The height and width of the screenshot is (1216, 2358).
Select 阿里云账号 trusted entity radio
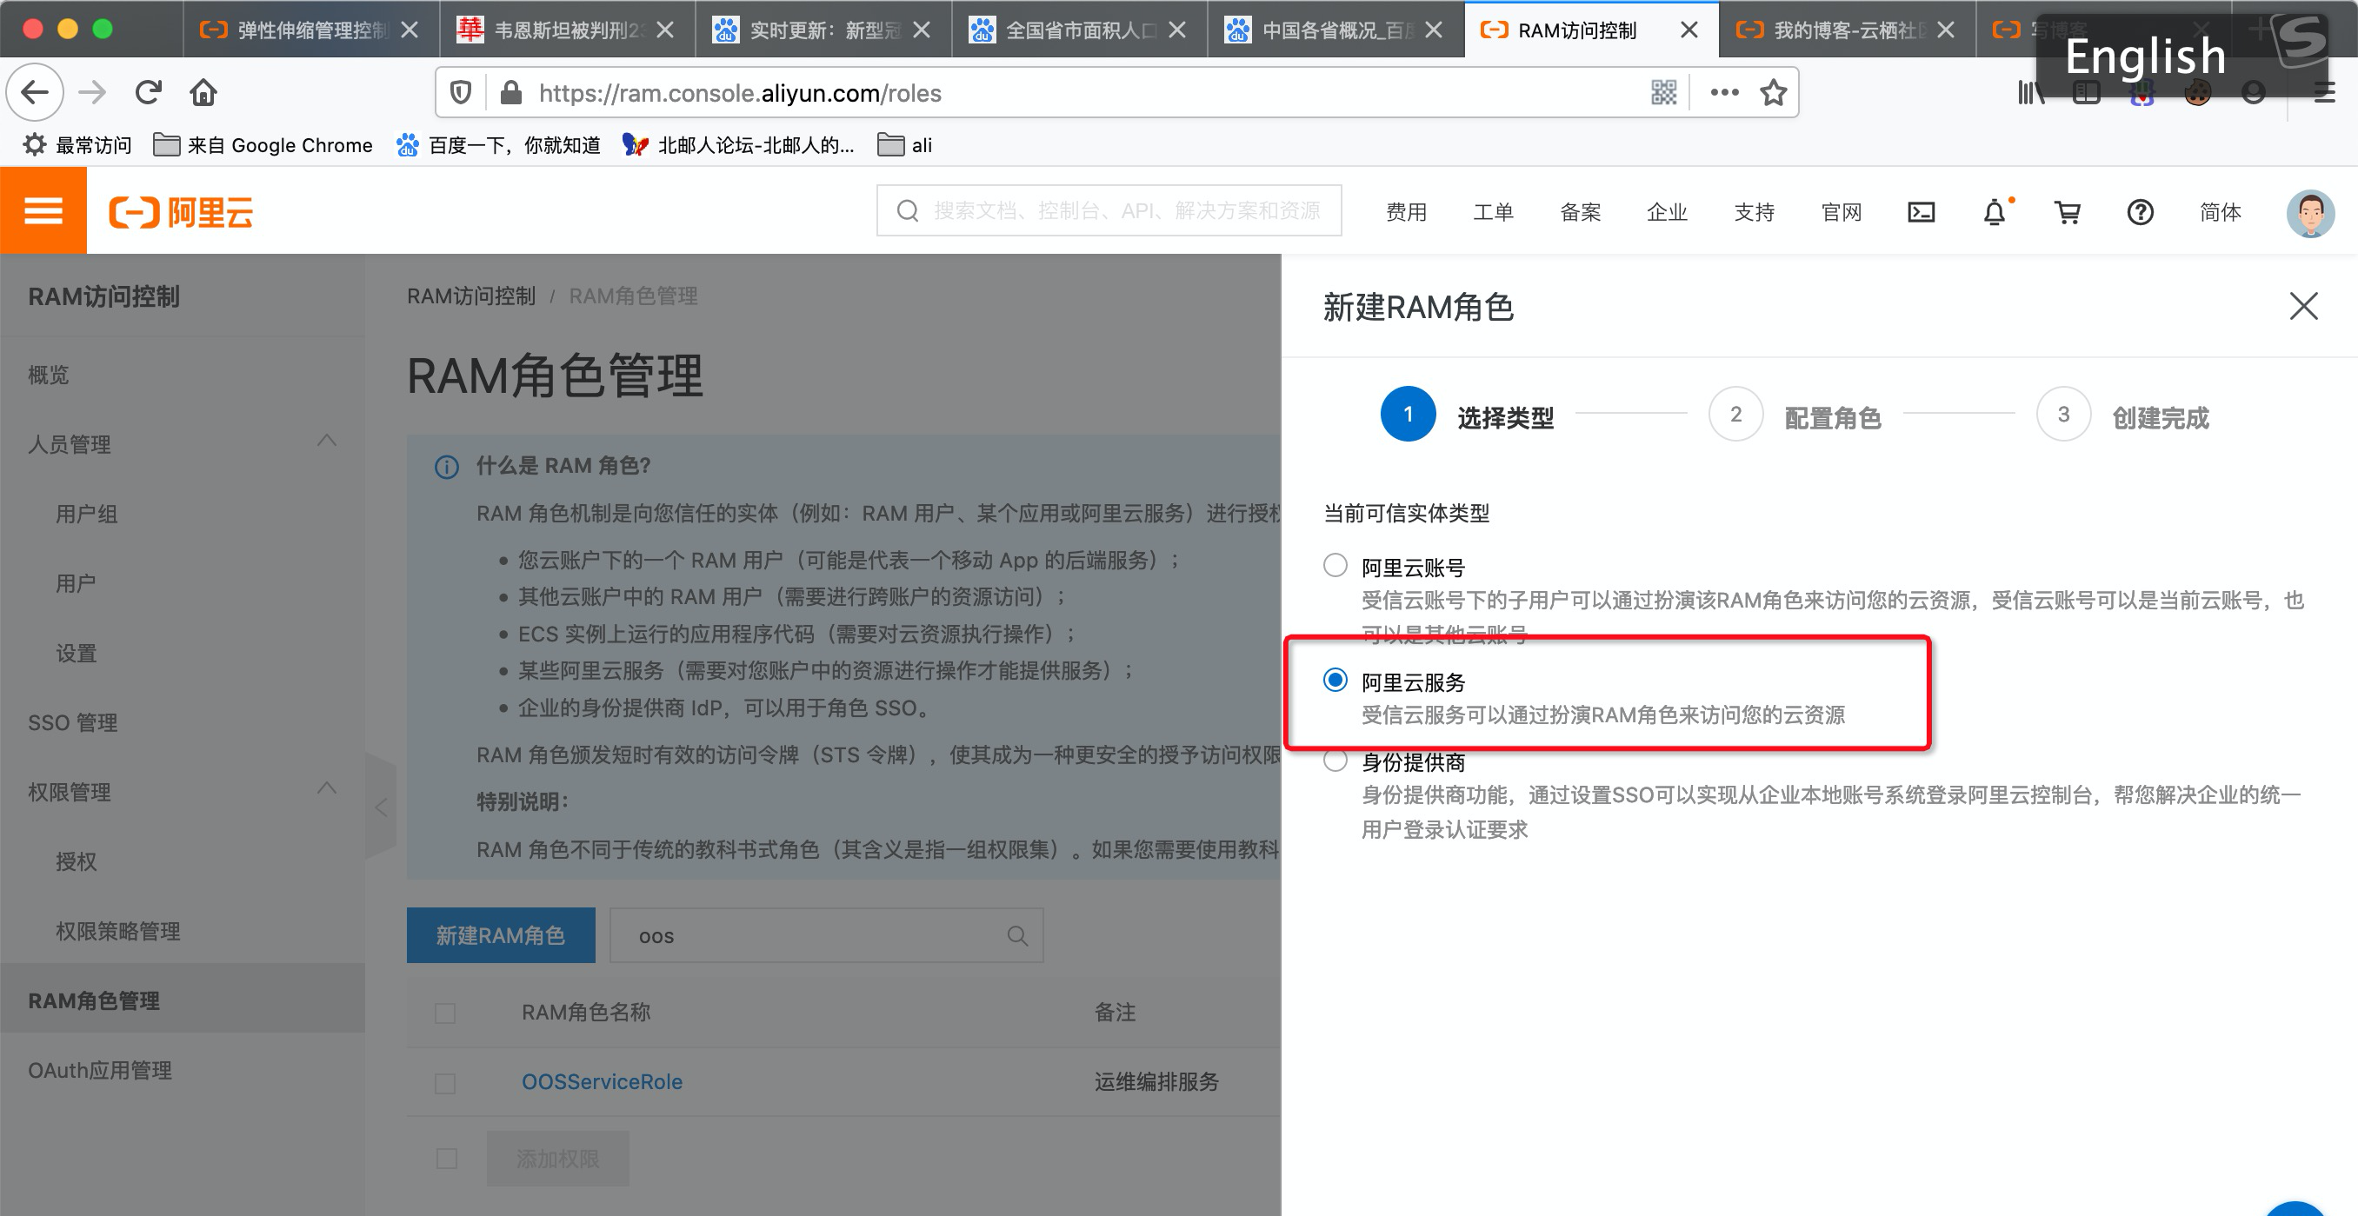(x=1335, y=566)
